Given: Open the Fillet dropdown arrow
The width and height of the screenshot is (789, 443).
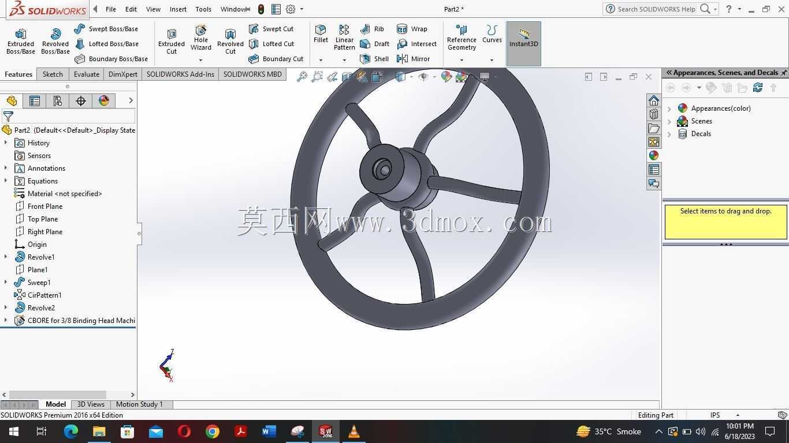Looking at the screenshot, I should [x=321, y=60].
